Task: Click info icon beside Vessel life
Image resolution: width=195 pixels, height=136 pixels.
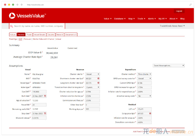Action: pos(30,104)
